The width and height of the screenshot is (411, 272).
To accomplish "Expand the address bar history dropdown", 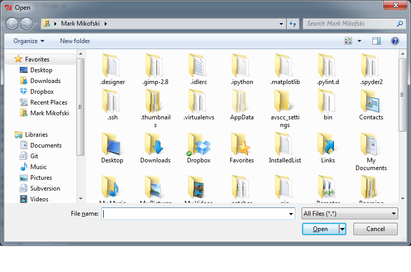I will [x=281, y=24].
